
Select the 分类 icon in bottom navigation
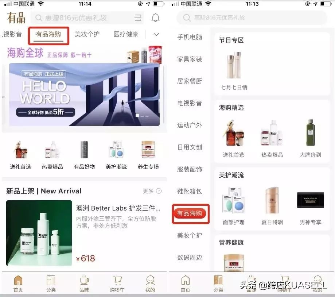pos(51,283)
